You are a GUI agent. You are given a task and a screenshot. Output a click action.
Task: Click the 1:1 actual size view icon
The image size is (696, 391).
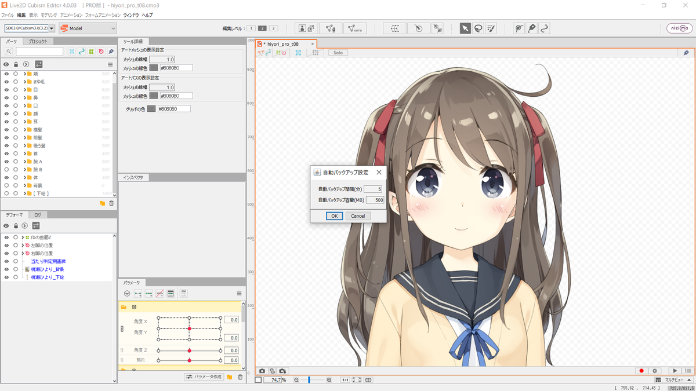point(345,380)
